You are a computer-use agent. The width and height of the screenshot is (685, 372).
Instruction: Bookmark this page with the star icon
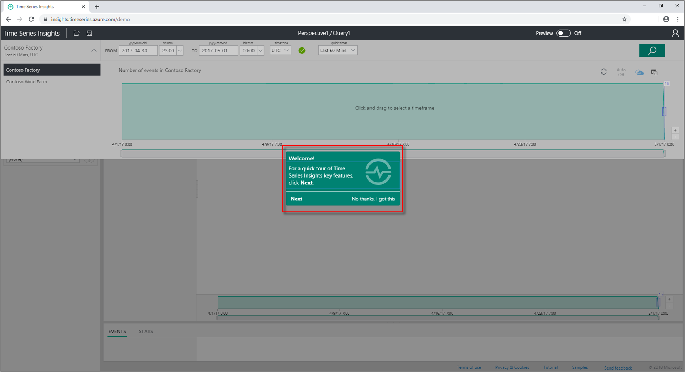tap(624, 19)
